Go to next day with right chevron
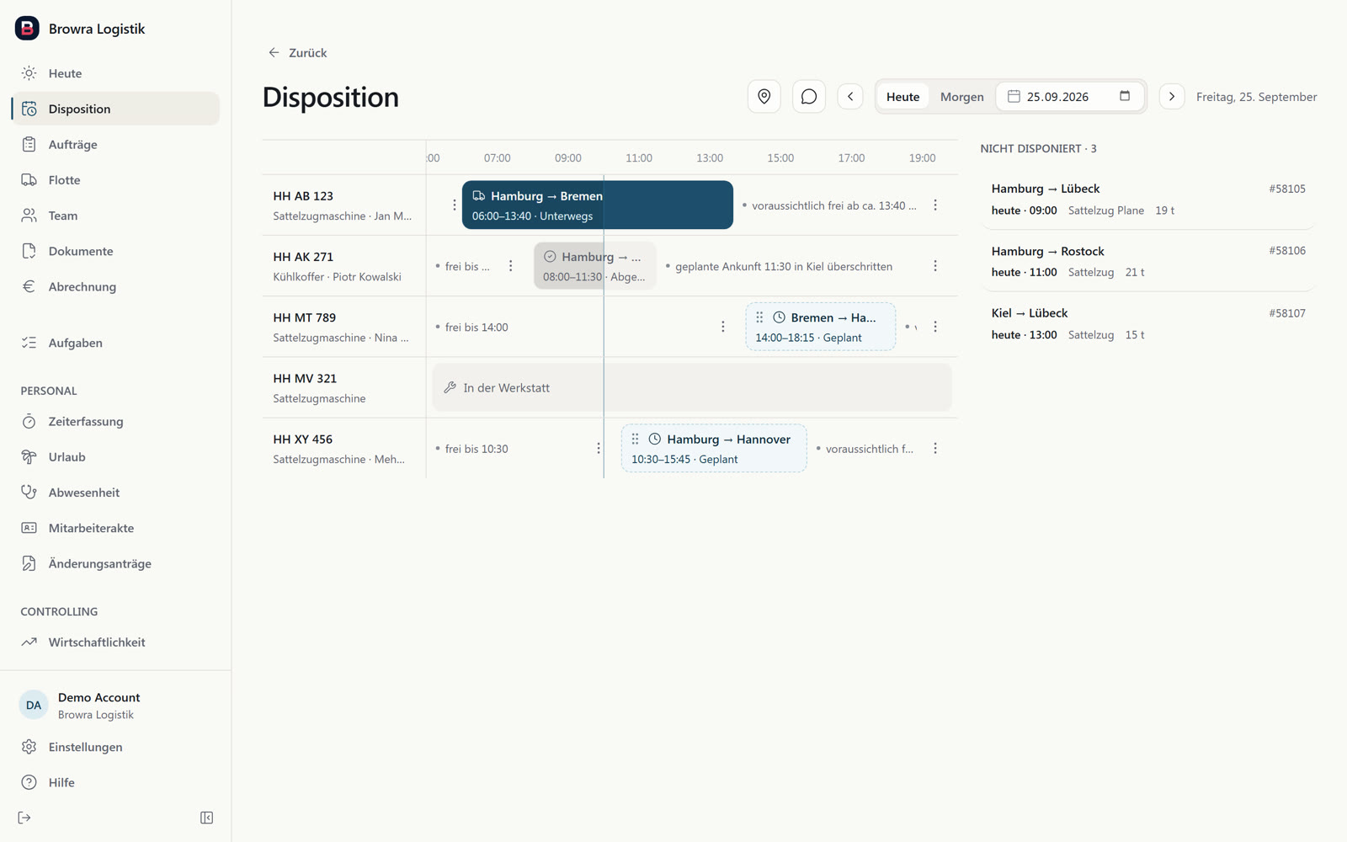Viewport: 1347px width, 842px height. (x=1171, y=97)
